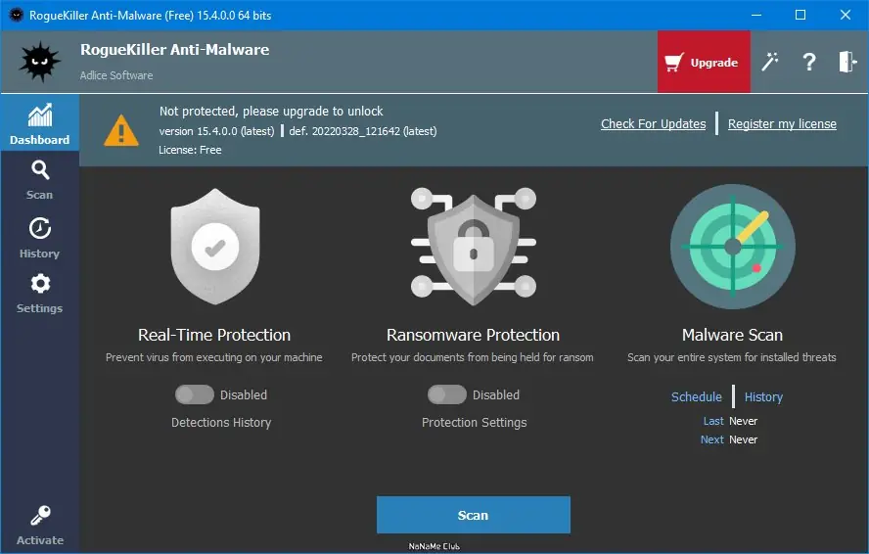Enable the Real-Time Protection toggle
The width and height of the screenshot is (869, 554).
point(195,394)
